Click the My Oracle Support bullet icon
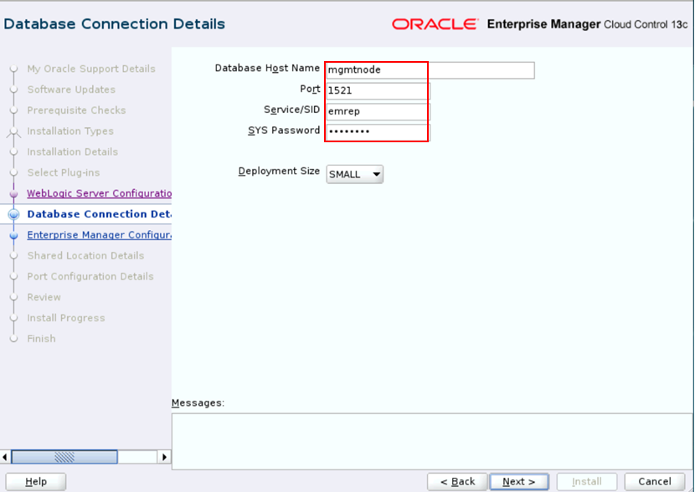The image size is (695, 492). point(13,69)
